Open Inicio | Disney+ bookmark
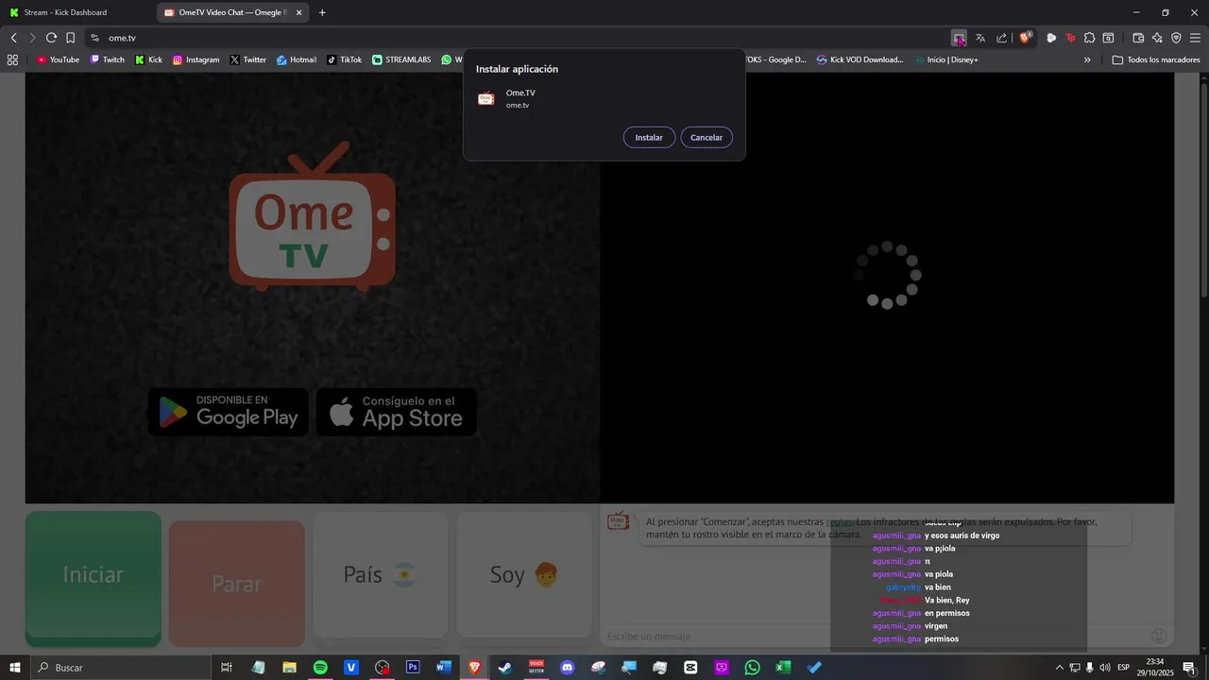This screenshot has height=680, width=1209. tap(946, 59)
